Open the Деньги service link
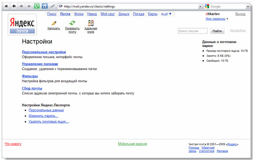253x160 pixels. coord(124,14)
